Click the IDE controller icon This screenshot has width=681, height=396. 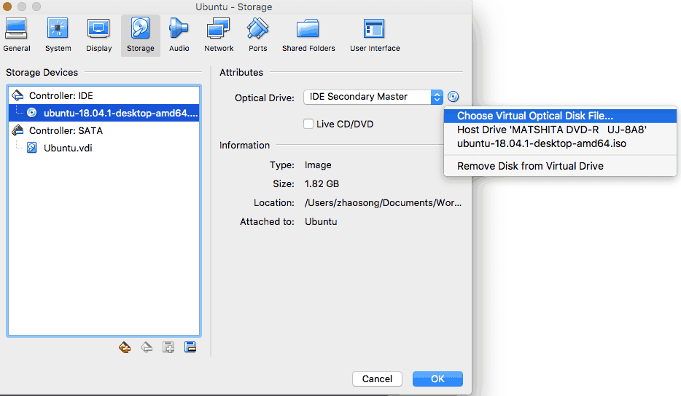coord(17,95)
